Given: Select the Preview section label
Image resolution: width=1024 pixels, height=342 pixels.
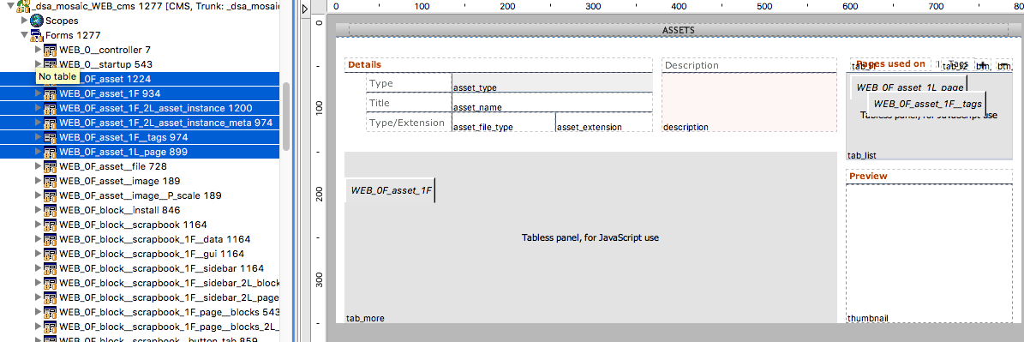Looking at the screenshot, I should [868, 177].
